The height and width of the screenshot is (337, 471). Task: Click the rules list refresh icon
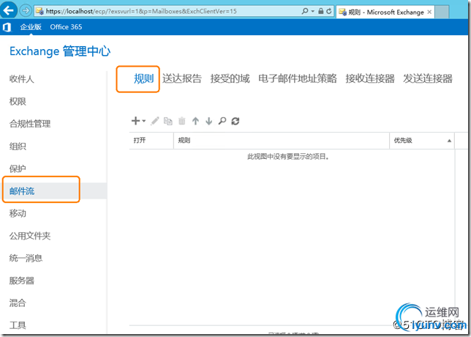(235, 121)
